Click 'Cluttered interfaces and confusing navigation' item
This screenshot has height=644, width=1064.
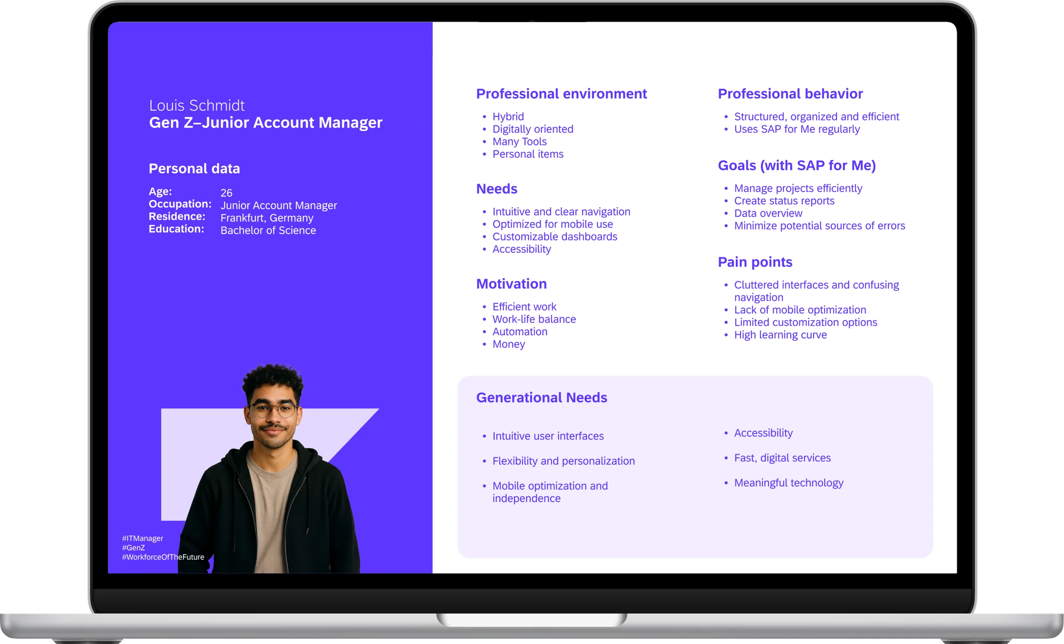tap(817, 291)
